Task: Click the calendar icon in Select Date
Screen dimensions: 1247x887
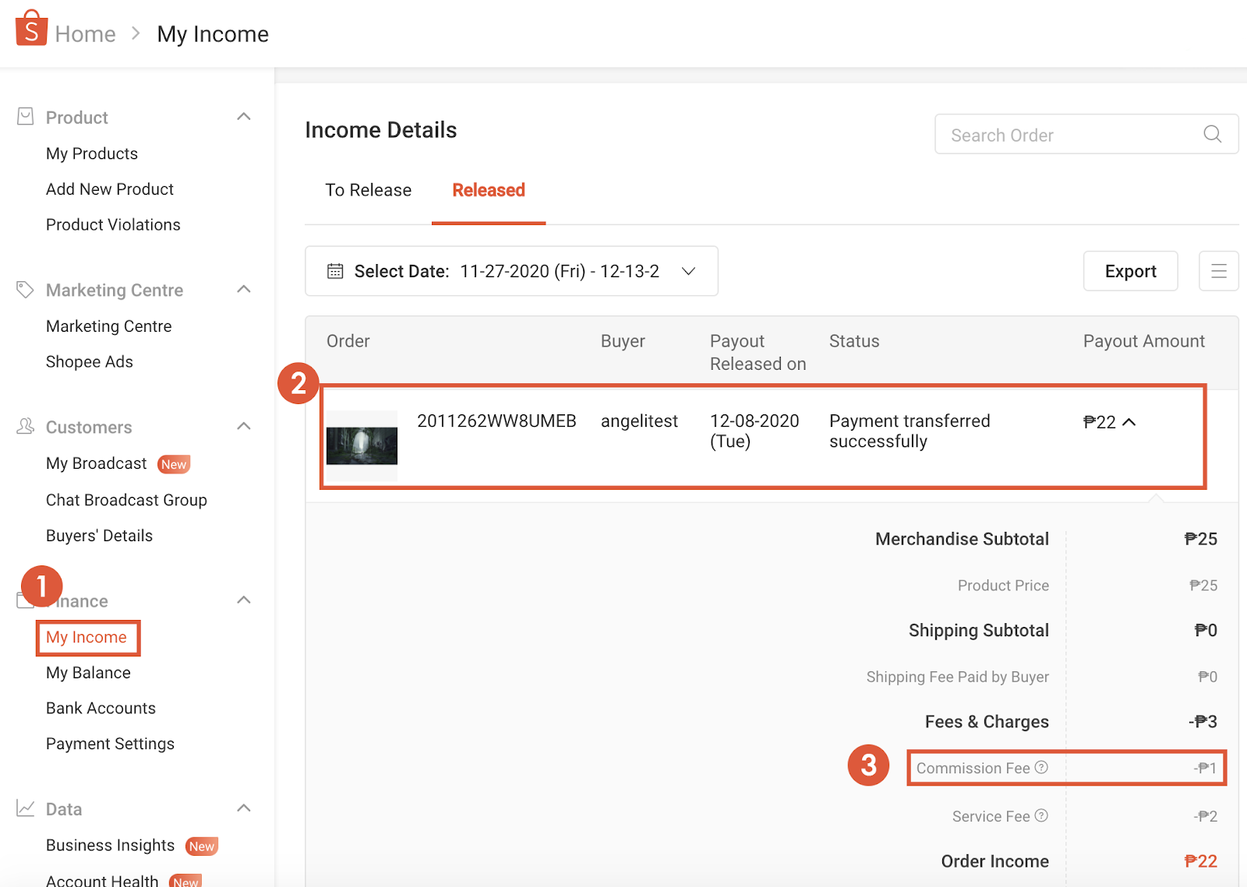Action: tap(335, 270)
